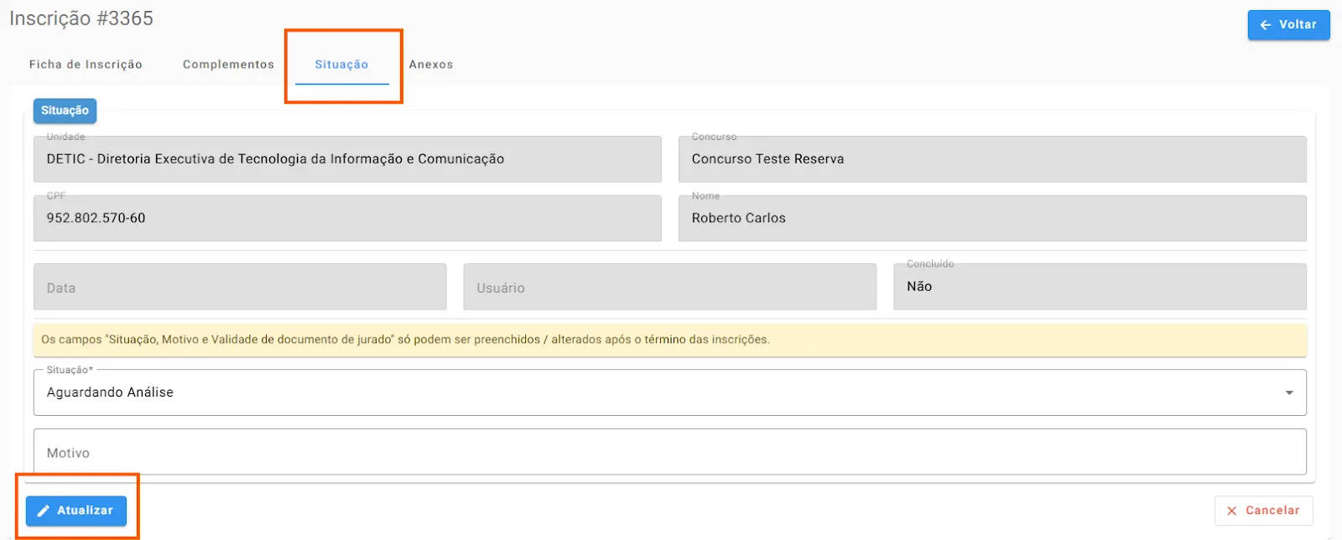The width and height of the screenshot is (1342, 540).
Task: Open the Complementos tab
Action: click(228, 65)
